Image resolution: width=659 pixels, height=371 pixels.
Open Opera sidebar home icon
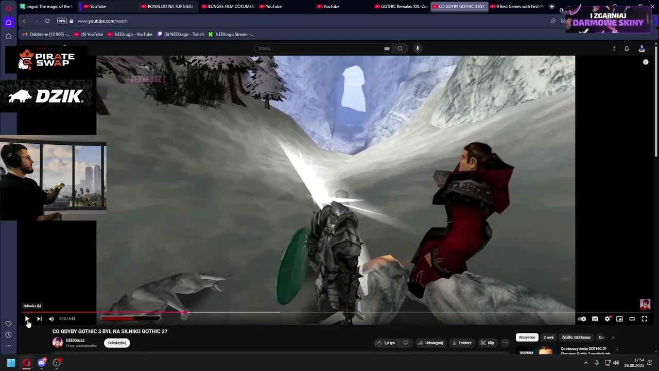click(8, 22)
